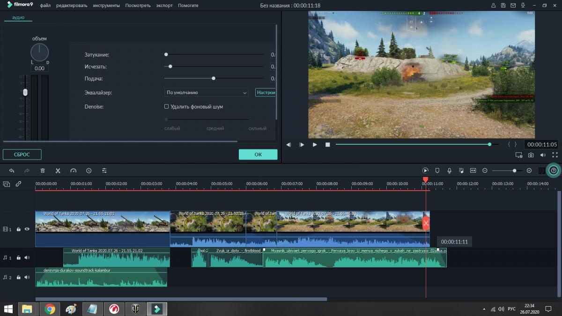Click the Подача pitch slider handle
This screenshot has height=316, width=562.
[214, 79]
